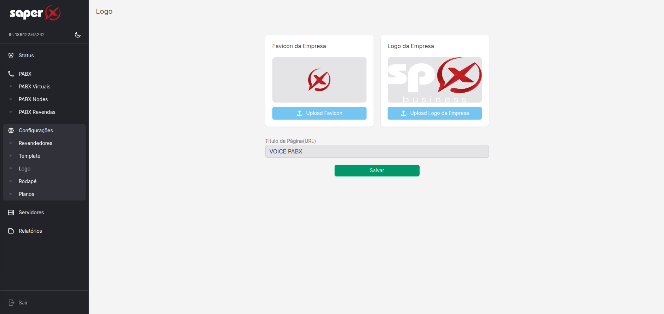
Task: Click Upload Logo da Empresa button
Action: click(x=434, y=113)
